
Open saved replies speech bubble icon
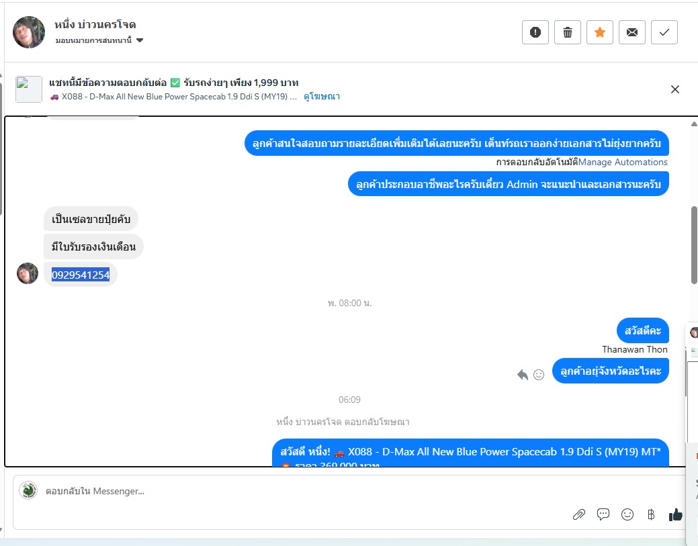tap(603, 514)
